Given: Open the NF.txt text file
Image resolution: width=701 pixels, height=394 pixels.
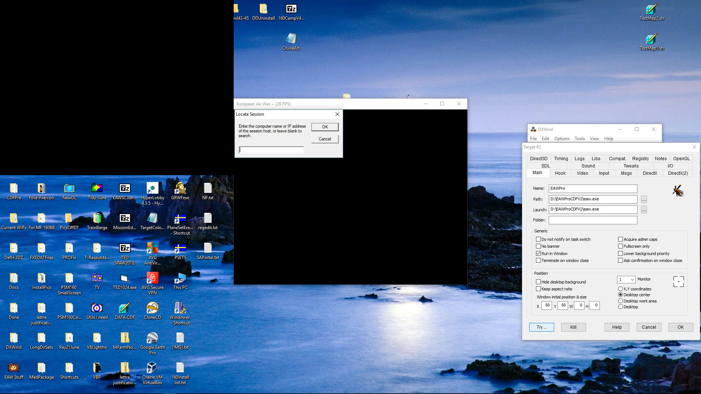Looking at the screenshot, I should (208, 191).
